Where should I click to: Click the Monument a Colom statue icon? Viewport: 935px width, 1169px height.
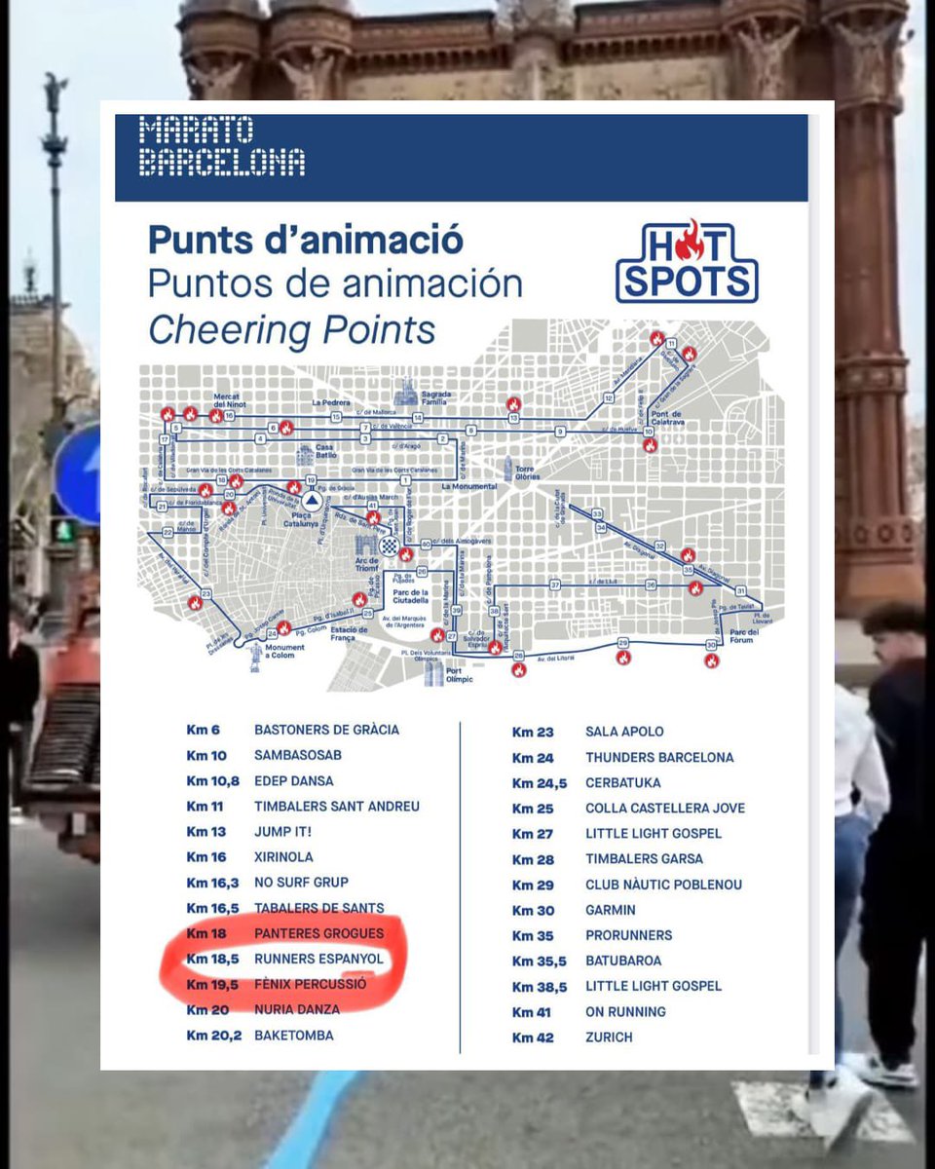(256, 658)
